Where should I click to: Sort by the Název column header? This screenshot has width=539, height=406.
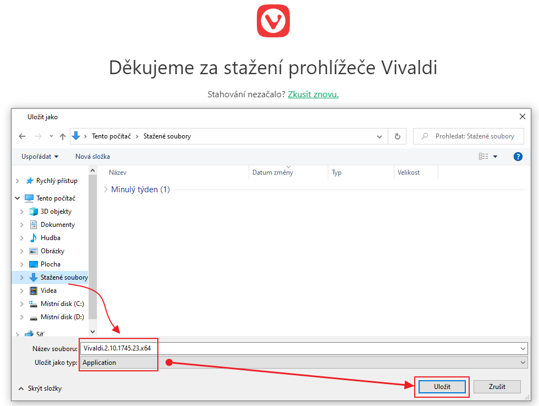118,173
